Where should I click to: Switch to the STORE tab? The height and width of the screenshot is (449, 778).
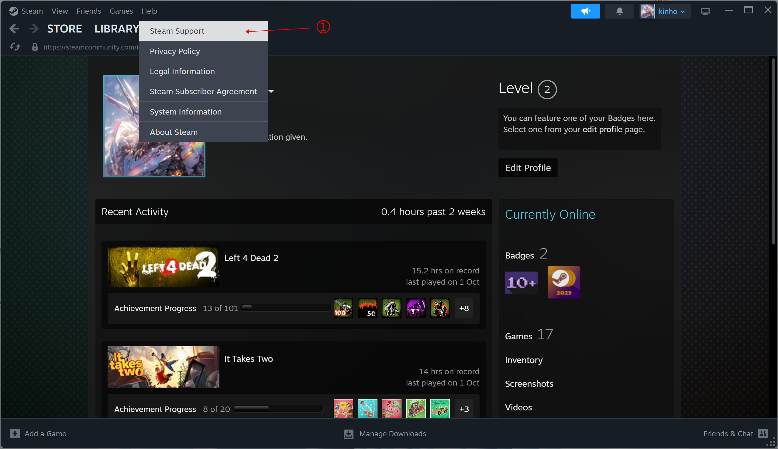pos(64,28)
